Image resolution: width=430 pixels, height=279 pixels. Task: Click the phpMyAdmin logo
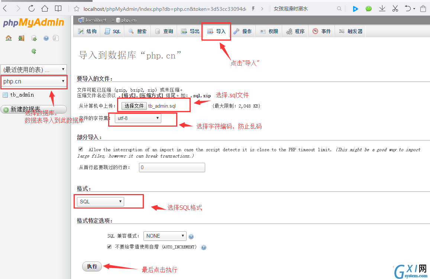click(x=33, y=23)
